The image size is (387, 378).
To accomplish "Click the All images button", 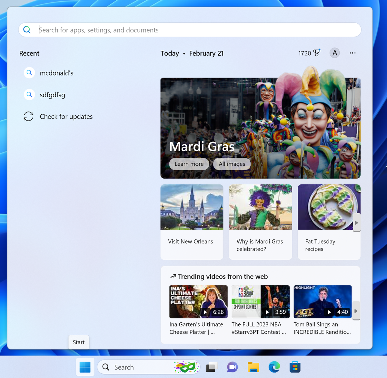I will 232,164.
